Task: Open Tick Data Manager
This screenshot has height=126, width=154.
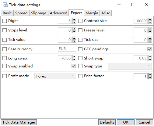Action: coord(19,122)
